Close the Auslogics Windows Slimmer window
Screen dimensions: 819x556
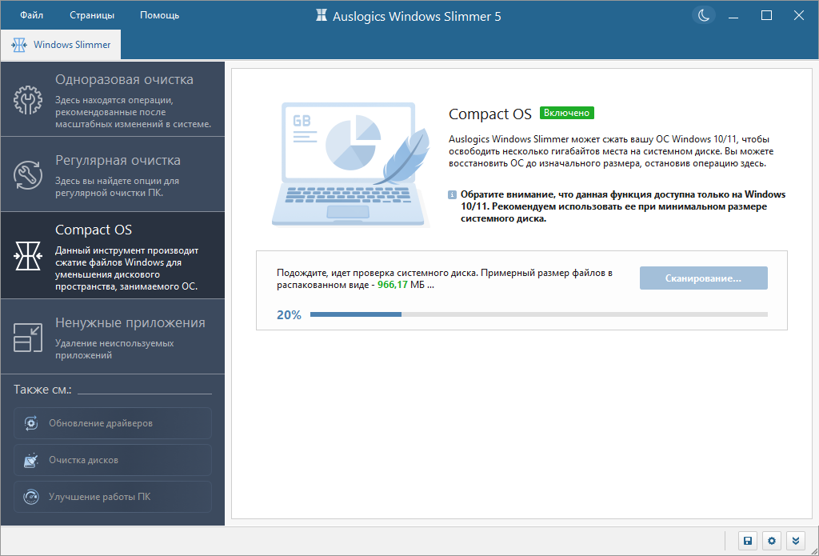(799, 16)
